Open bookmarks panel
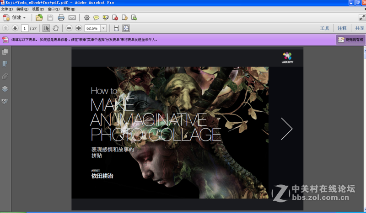The image size is (366, 213). 5,64
